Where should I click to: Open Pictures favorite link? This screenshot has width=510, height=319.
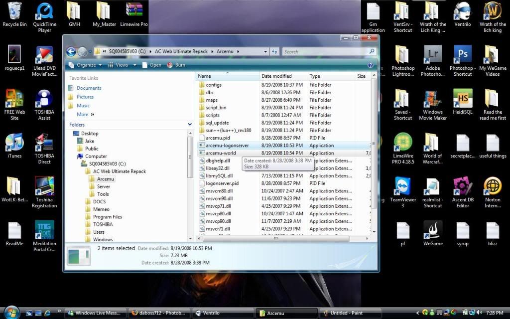click(85, 97)
